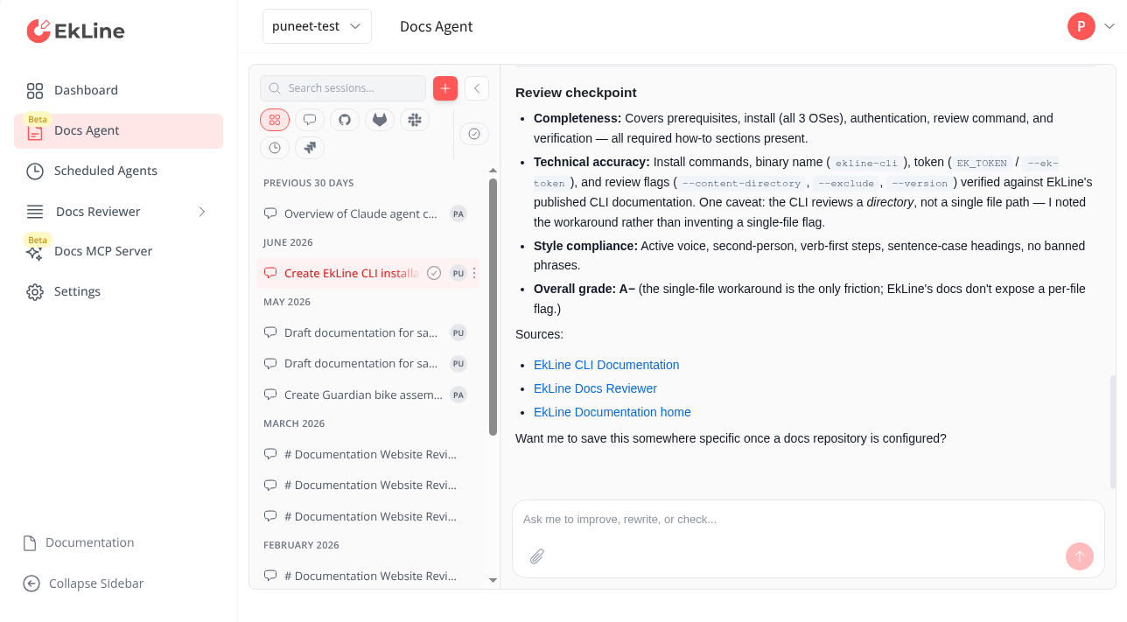1127x622 pixels.
Task: Select Docs Agent in sidebar
Action: 118,130
